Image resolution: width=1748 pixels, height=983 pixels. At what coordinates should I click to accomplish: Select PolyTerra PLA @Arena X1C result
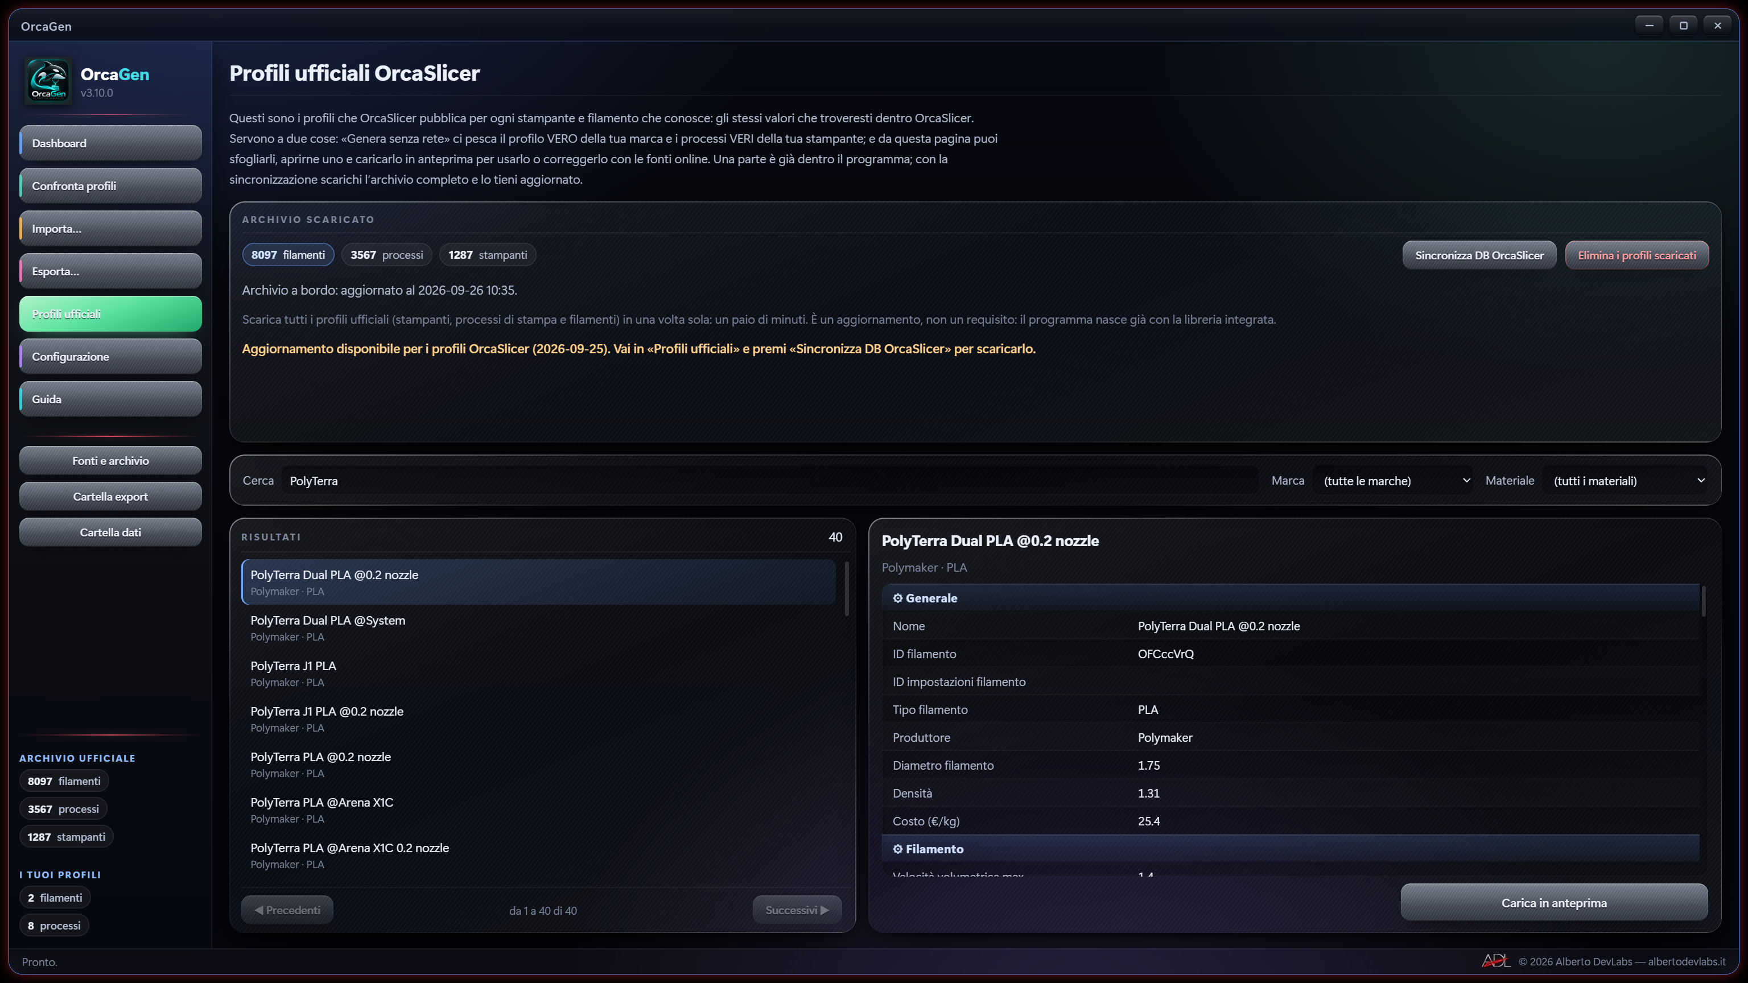539,809
